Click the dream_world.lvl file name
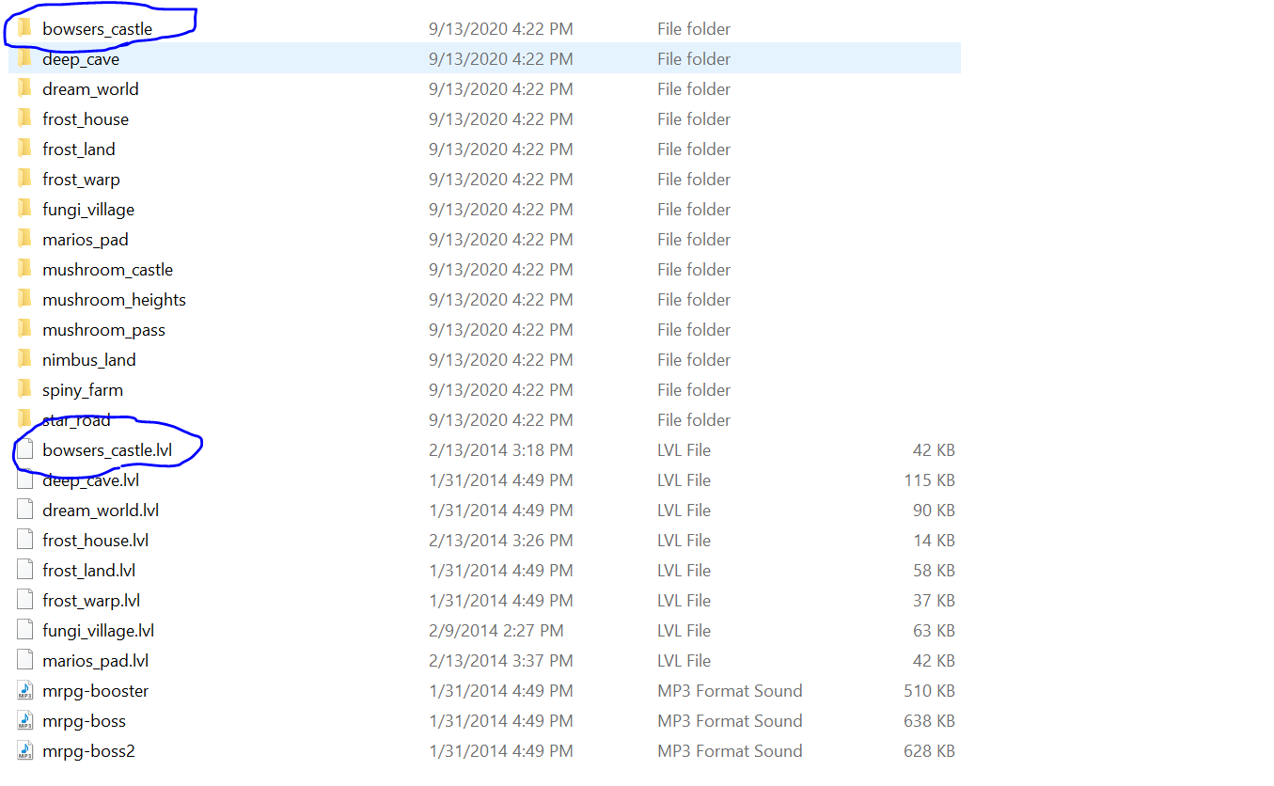This screenshot has width=1274, height=786. click(x=101, y=511)
